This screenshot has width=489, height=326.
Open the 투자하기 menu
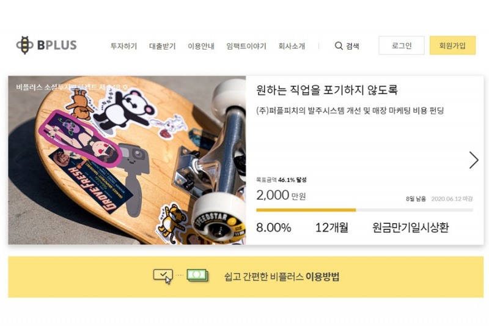pyautogui.click(x=124, y=46)
